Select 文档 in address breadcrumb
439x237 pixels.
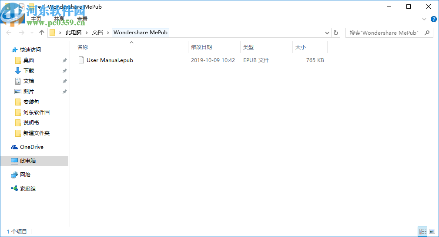click(x=97, y=33)
